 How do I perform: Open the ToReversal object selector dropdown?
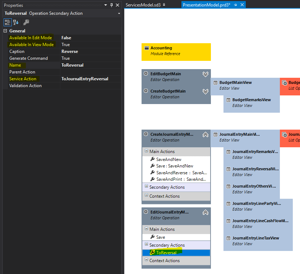[119, 13]
